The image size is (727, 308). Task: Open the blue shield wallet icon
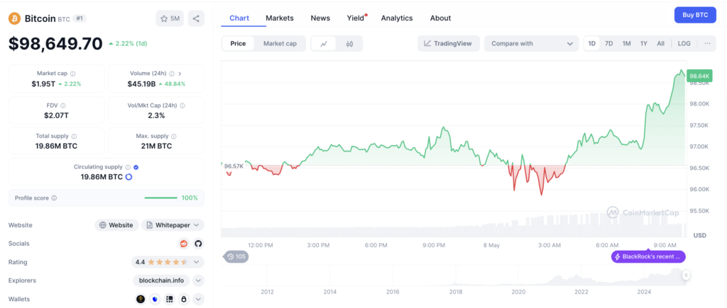[155, 300]
